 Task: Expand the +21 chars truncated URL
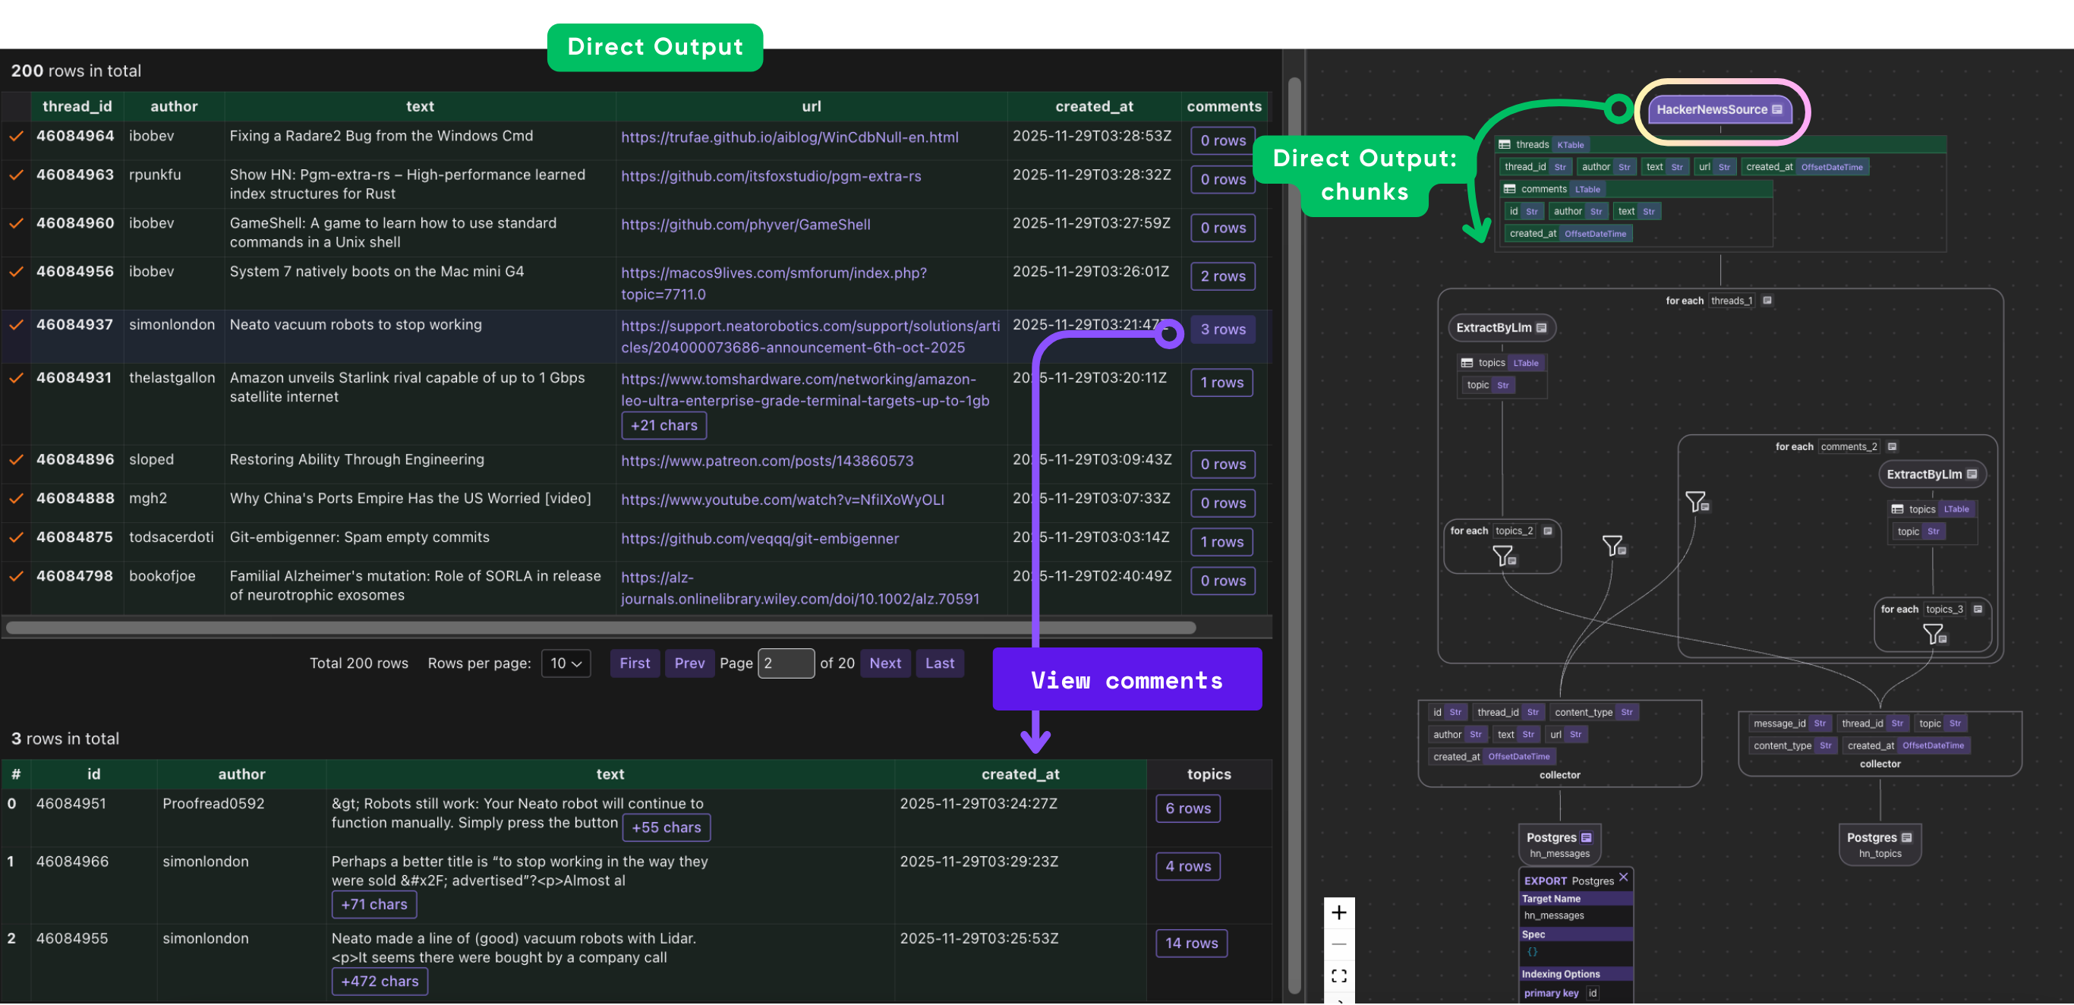(663, 425)
